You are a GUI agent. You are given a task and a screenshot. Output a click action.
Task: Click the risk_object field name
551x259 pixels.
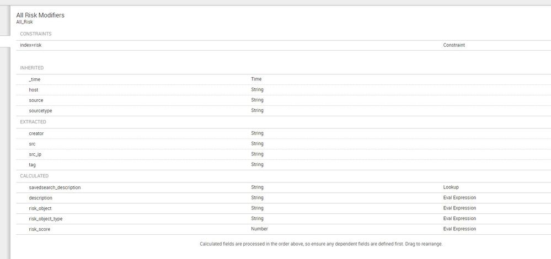(40, 208)
